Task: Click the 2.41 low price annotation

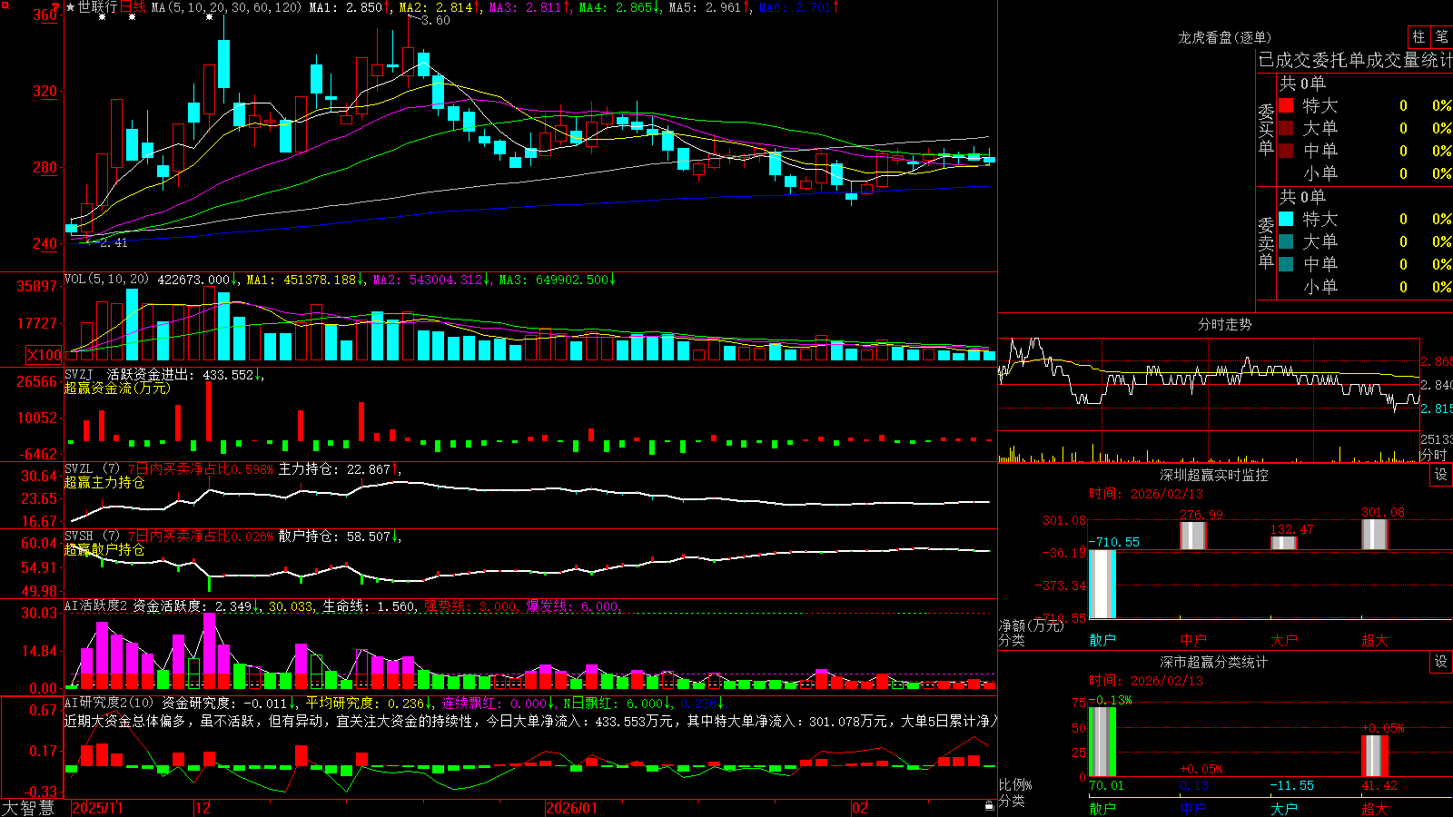Action: [x=114, y=242]
